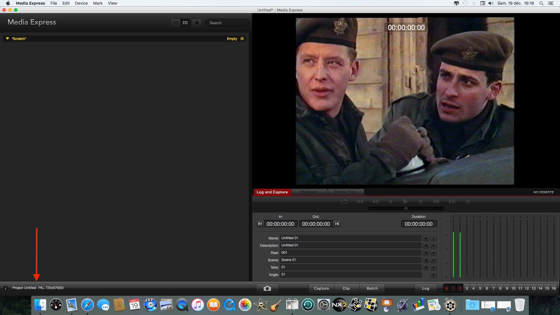This screenshot has width=560, height=315.
Task: Increment Description with plus button
Action: (433, 245)
